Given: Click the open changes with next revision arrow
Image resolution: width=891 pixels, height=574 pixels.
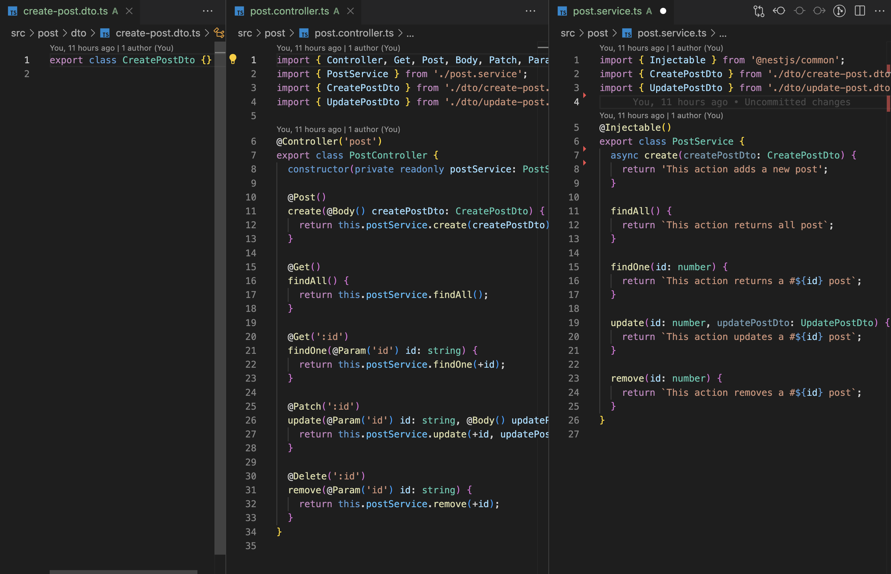Looking at the screenshot, I should [819, 11].
